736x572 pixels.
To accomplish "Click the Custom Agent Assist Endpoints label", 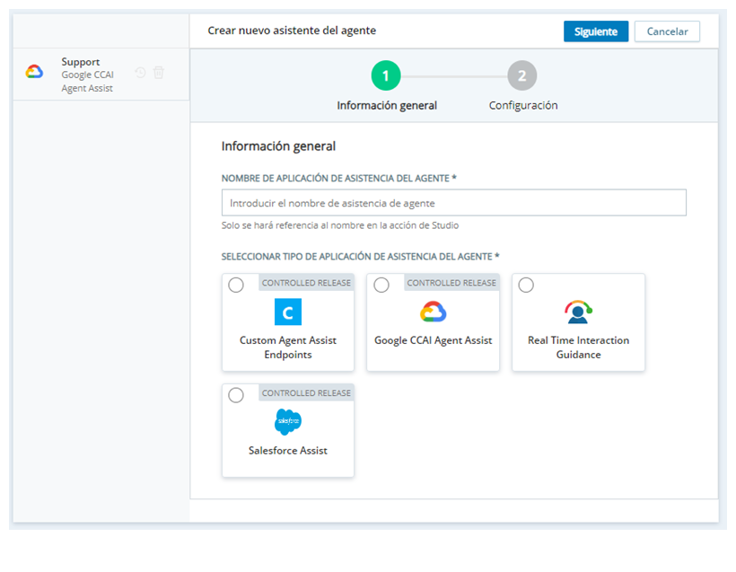I will (288, 347).
